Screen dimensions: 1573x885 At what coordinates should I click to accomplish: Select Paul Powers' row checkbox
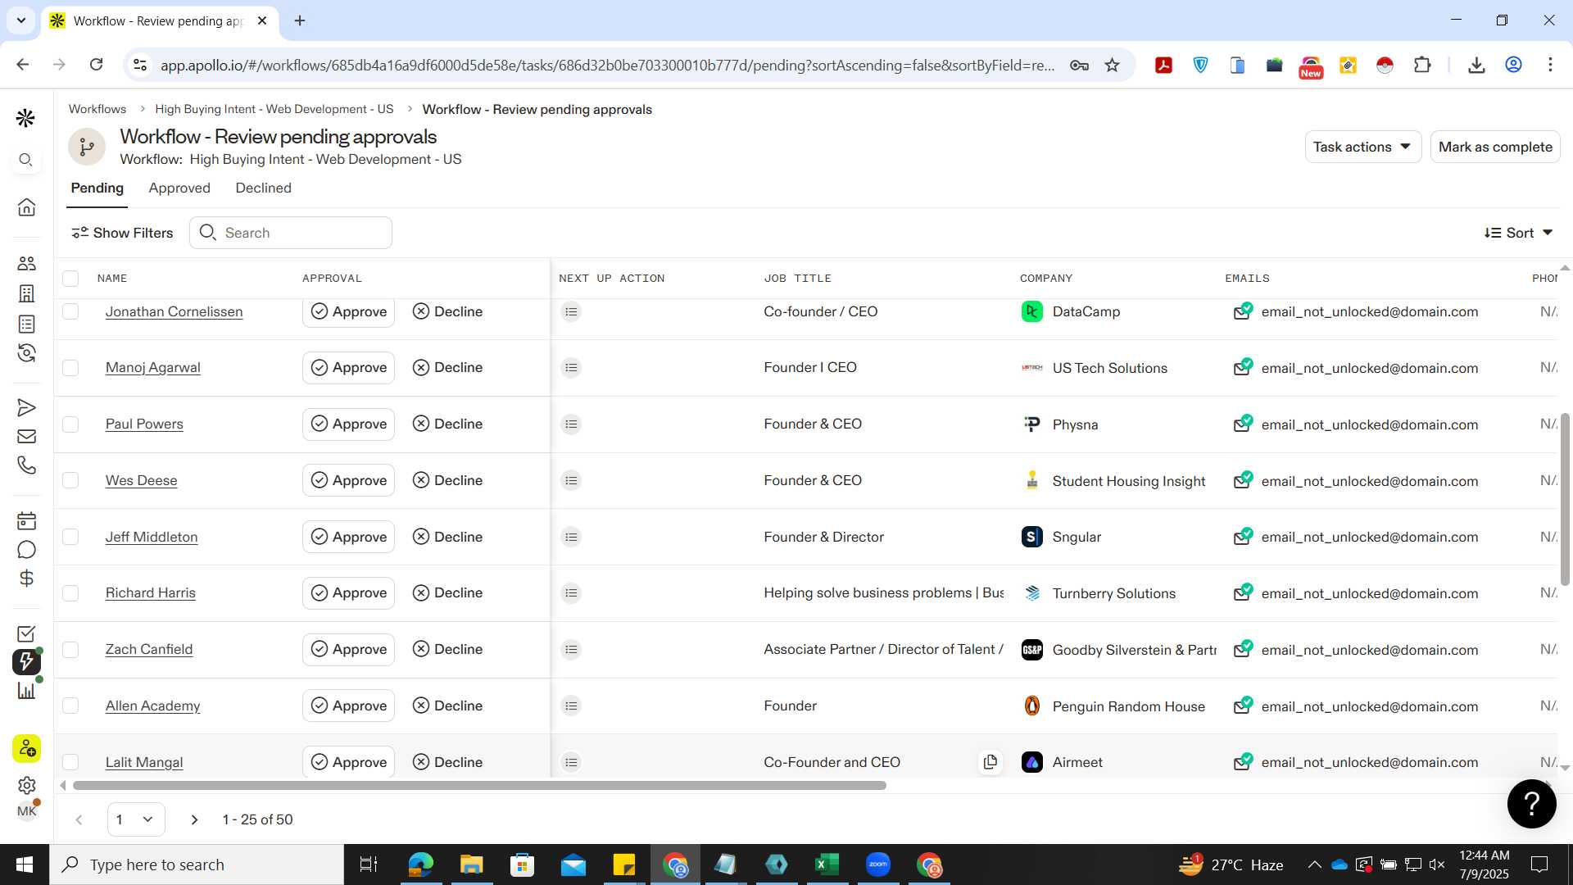[70, 424]
